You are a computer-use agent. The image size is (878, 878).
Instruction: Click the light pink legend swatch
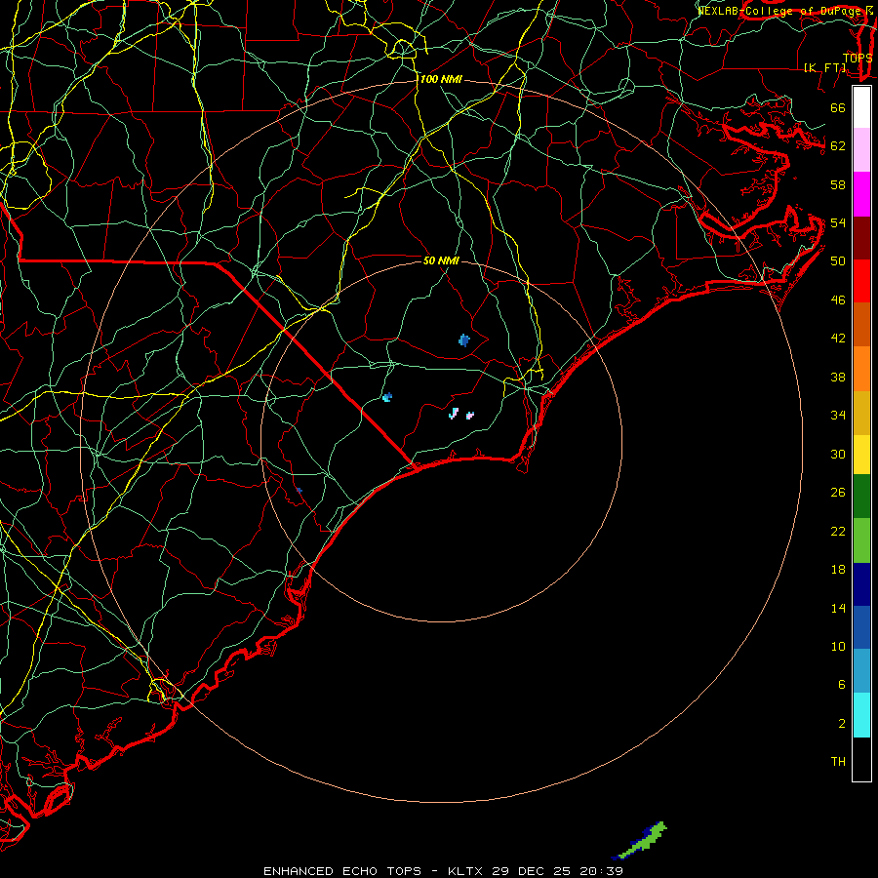coord(861,150)
